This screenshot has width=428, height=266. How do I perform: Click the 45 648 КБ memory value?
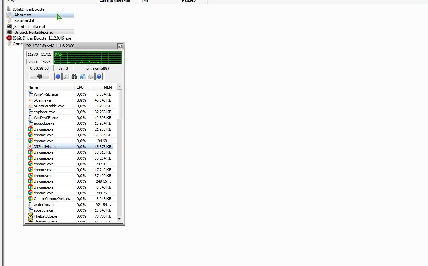click(103, 100)
